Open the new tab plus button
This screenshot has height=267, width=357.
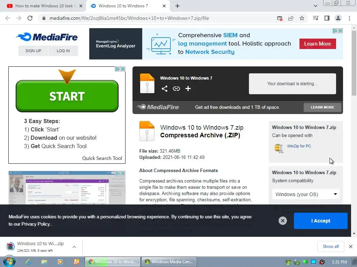tap(177, 6)
